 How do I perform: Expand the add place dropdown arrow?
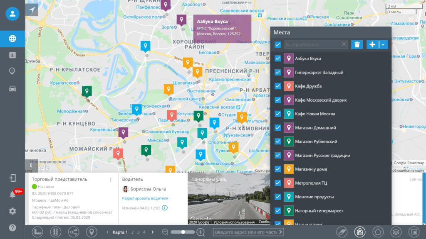pyautogui.click(x=383, y=44)
